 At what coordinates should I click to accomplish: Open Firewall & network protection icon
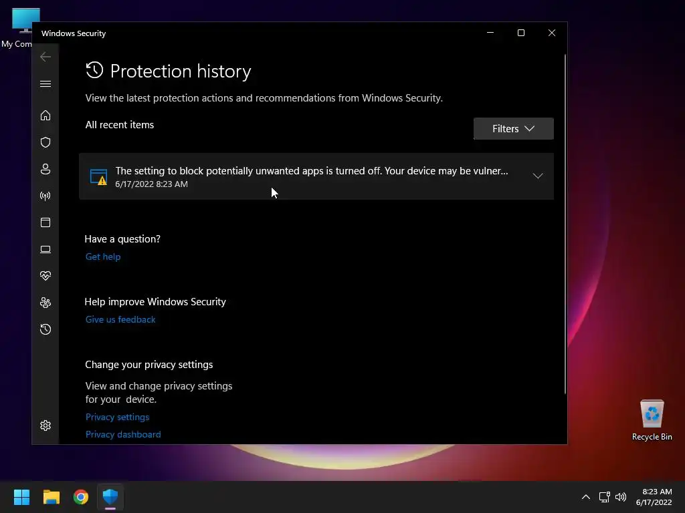click(45, 196)
